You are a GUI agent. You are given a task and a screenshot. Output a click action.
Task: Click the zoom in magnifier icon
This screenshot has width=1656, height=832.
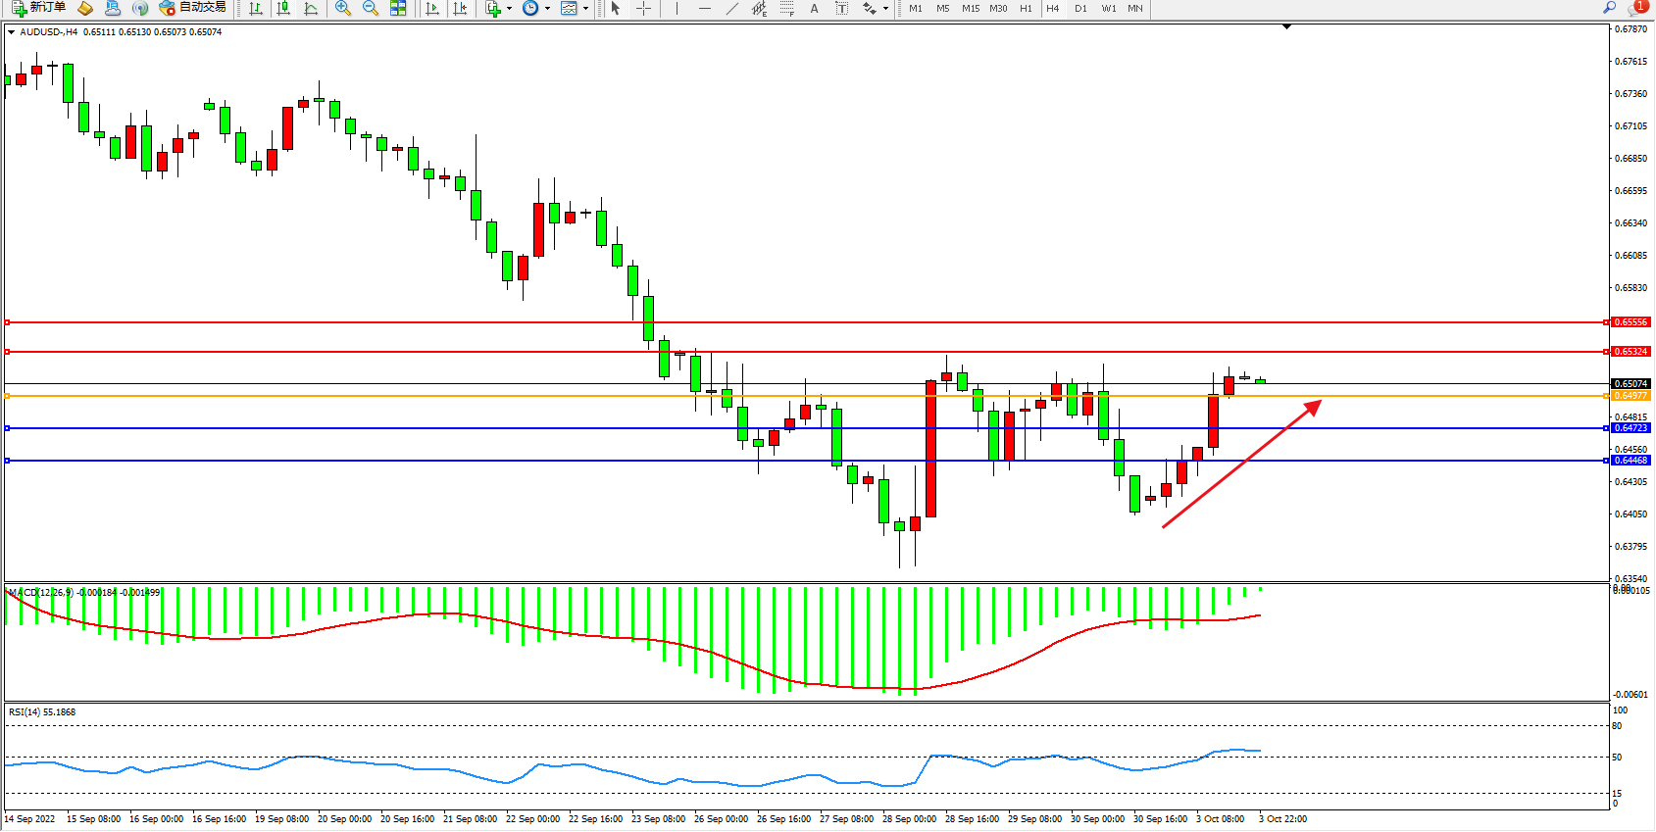pos(342,8)
